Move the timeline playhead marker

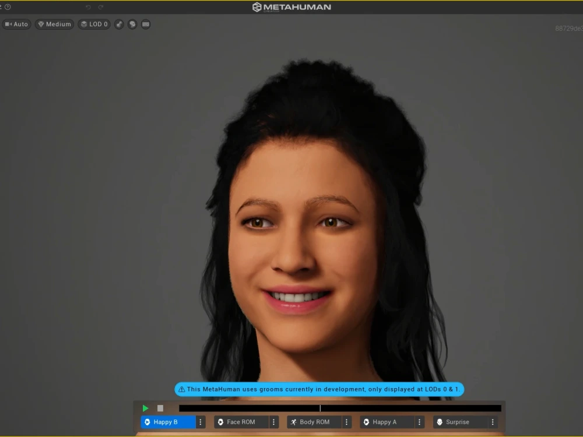pos(321,408)
